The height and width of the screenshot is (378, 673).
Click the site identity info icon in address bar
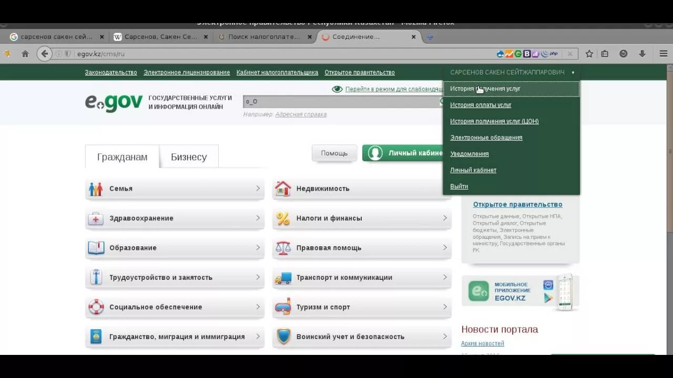coord(59,54)
